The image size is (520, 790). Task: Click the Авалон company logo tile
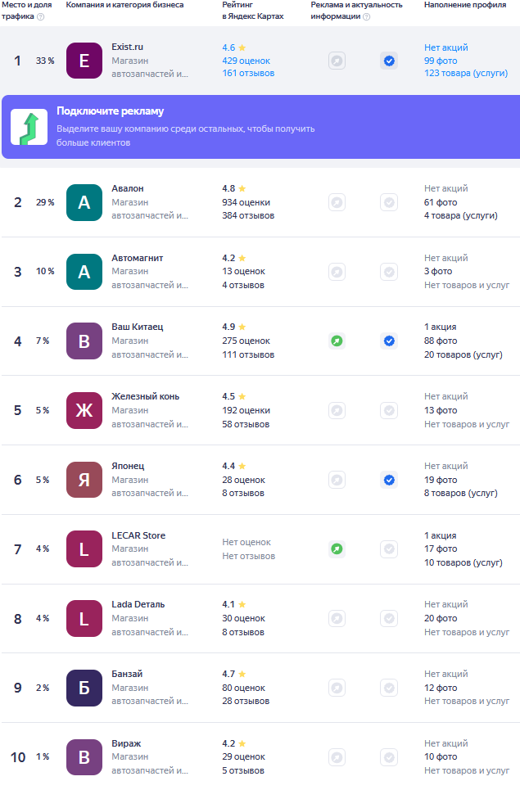pyautogui.click(x=84, y=202)
